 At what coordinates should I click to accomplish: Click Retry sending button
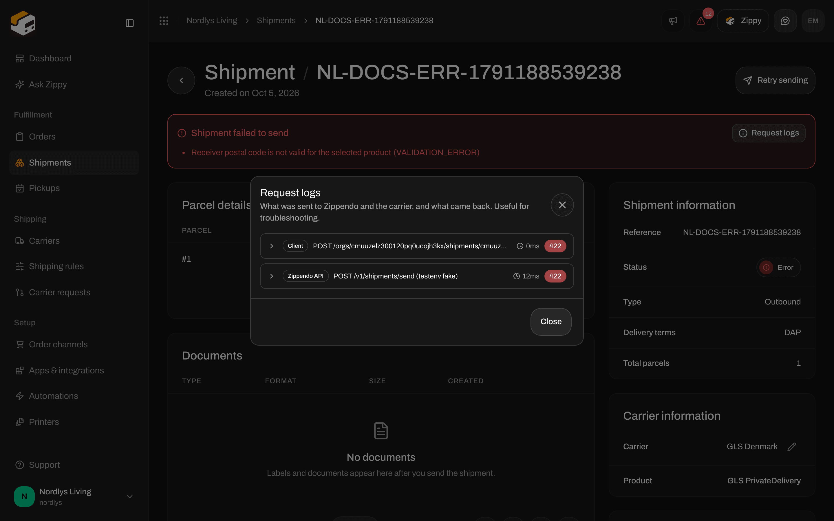(775, 80)
